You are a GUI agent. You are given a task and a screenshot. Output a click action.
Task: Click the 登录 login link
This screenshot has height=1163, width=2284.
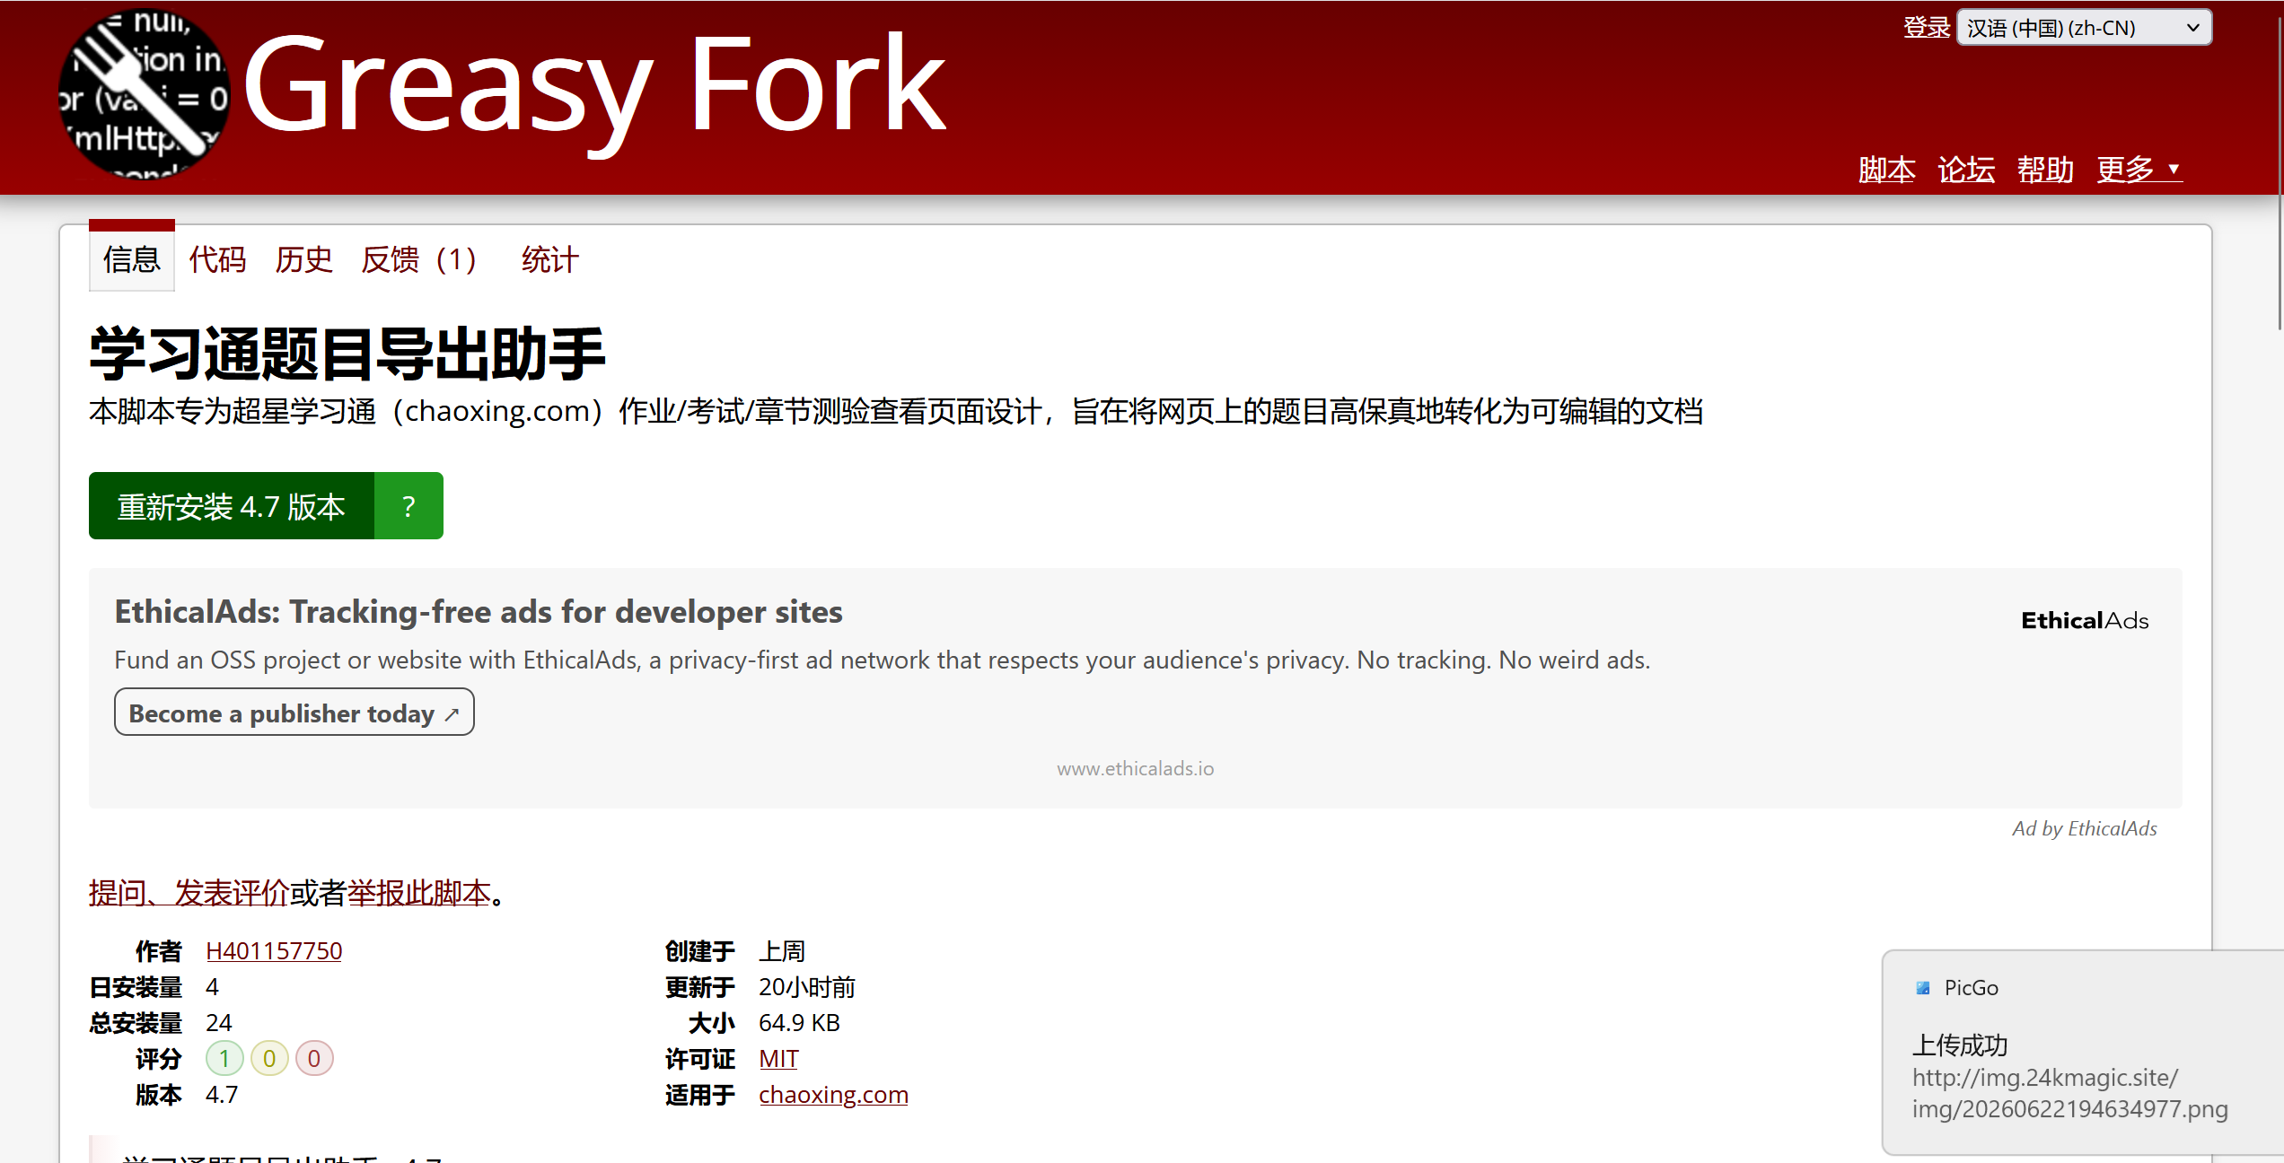pos(1927,28)
